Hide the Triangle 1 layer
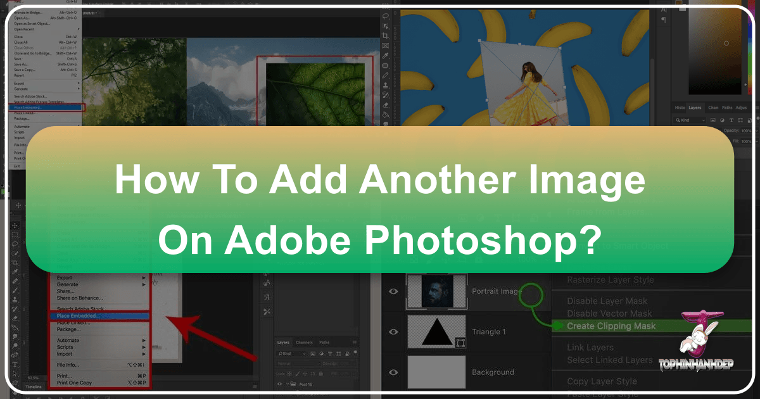The image size is (760, 399). coord(393,331)
